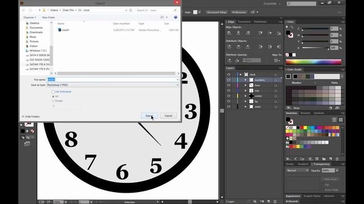Pick a color from the spectrum bar
Screen dimensions: 364x204
pos(313,62)
